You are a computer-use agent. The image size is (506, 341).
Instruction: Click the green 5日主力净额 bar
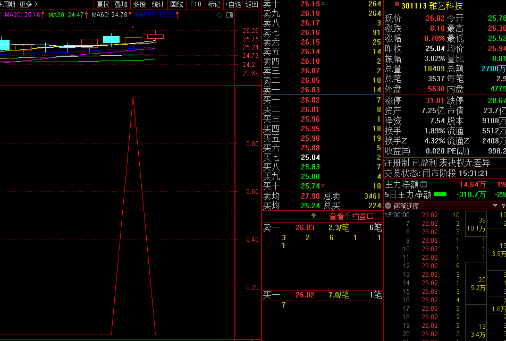[440, 194]
